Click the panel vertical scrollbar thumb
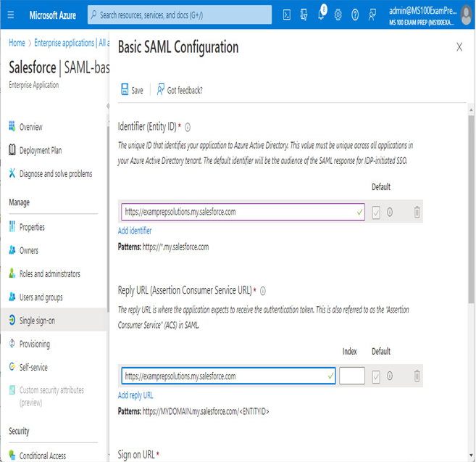The image size is (476, 462). (470, 209)
